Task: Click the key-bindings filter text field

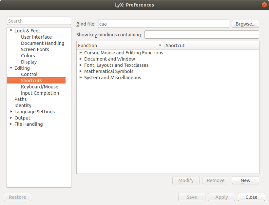Action: click(x=202, y=35)
